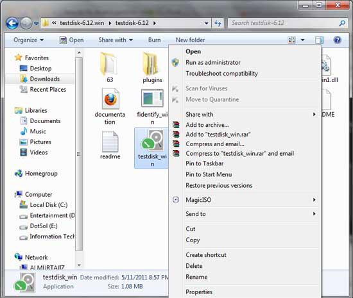Open the Help question mark icon

pyautogui.click(x=337, y=40)
